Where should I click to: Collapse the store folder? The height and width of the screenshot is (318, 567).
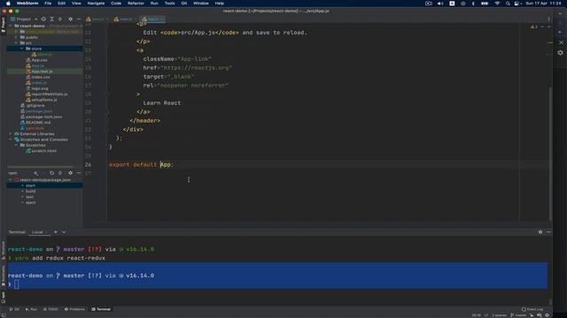coord(22,49)
